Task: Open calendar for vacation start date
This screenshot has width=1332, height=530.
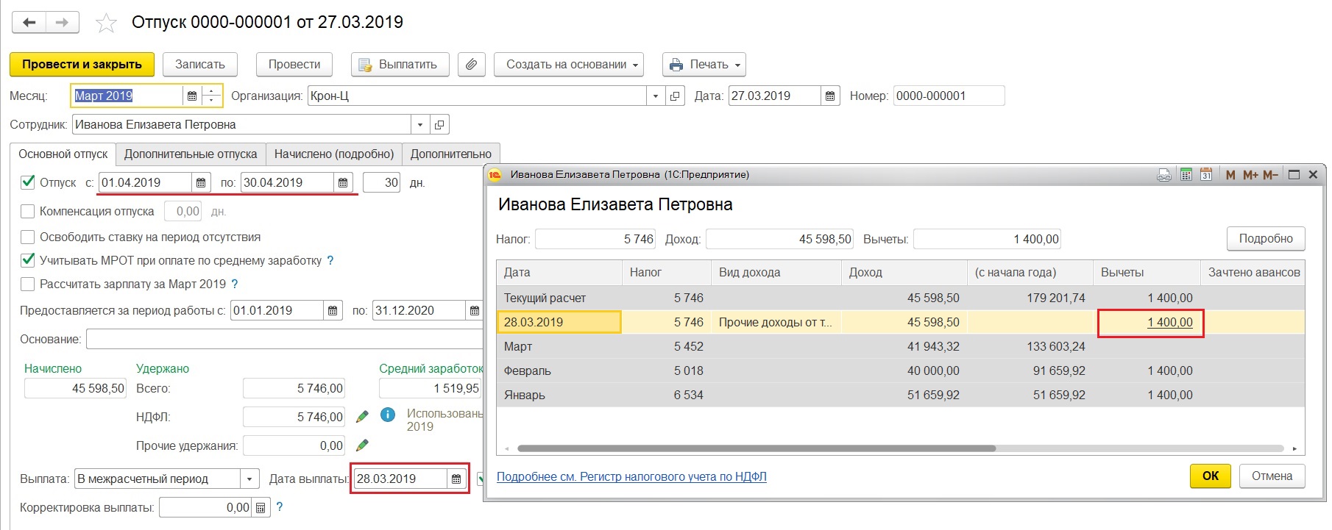Action: 201,183
